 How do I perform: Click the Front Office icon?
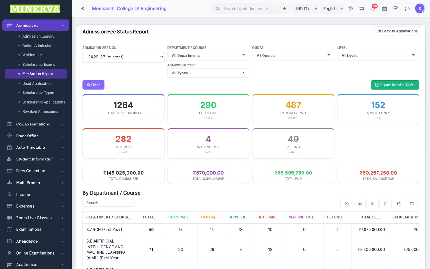click(x=10, y=136)
